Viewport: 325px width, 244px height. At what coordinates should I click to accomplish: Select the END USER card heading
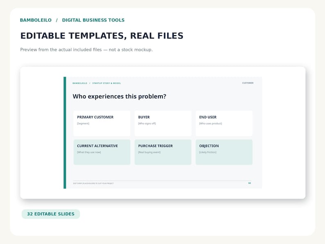click(208, 117)
